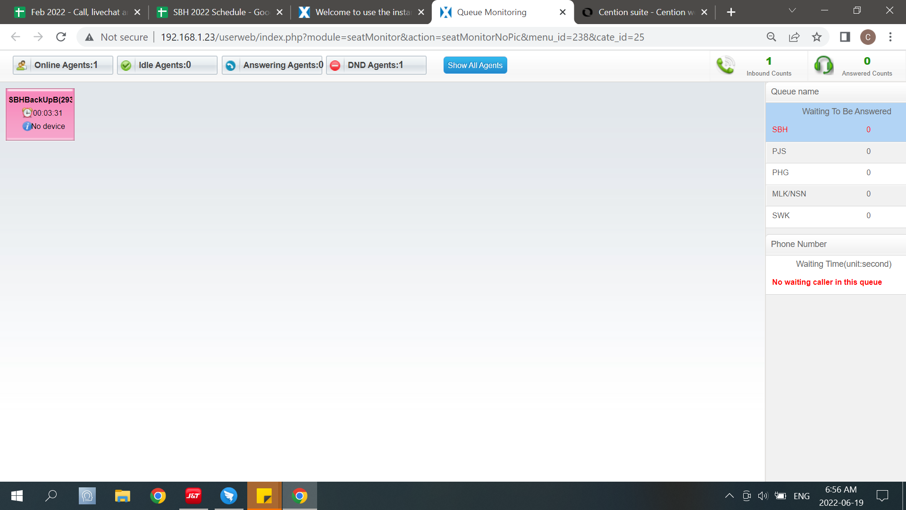Image resolution: width=906 pixels, height=510 pixels.
Task: Click the green headset Answered Counts icon
Action: (823, 65)
